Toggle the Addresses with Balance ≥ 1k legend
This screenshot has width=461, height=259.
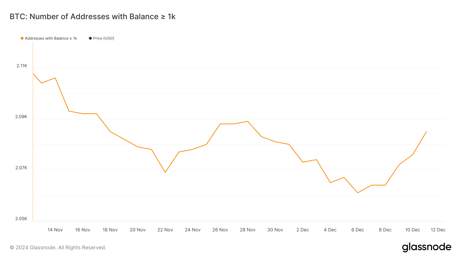[49, 38]
